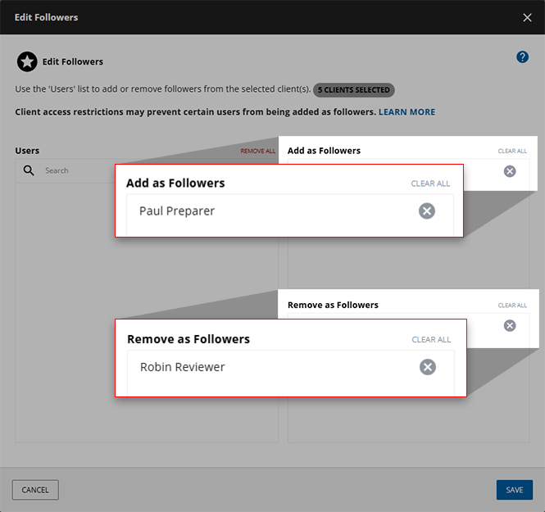Click the 5 CLIENTS SELECTED badge
Viewport: 545px width, 512px height.
(x=353, y=90)
